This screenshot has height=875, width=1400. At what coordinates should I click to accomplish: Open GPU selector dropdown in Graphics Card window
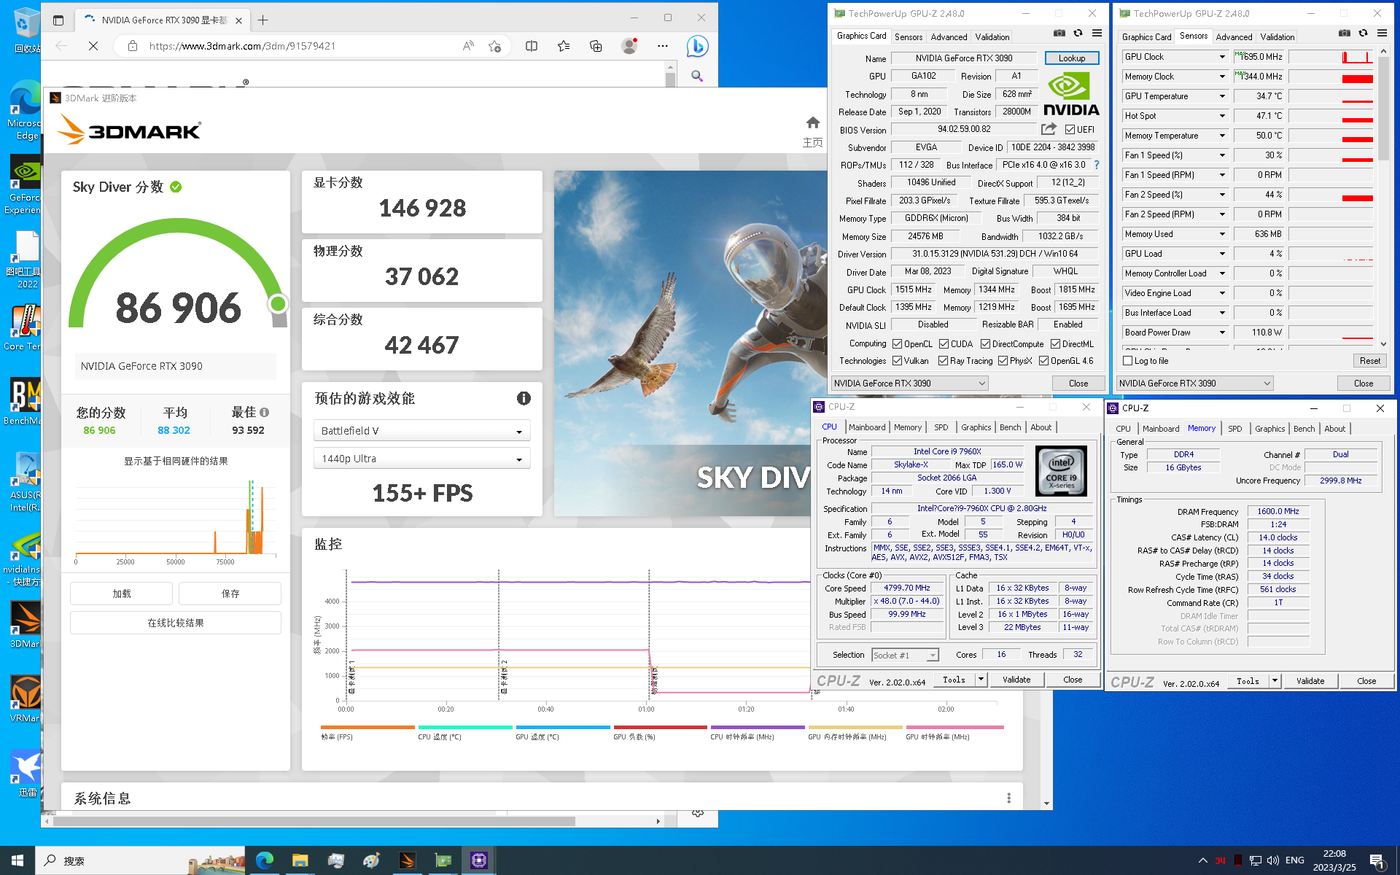910,384
